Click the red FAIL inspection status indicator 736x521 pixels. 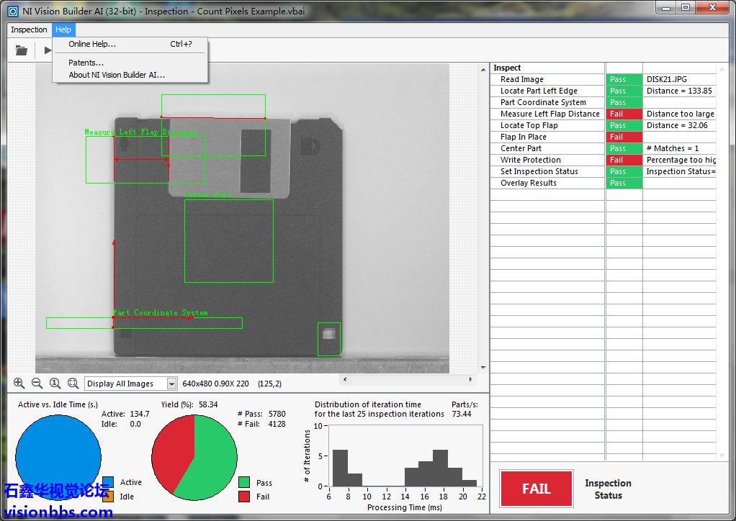[536, 489]
